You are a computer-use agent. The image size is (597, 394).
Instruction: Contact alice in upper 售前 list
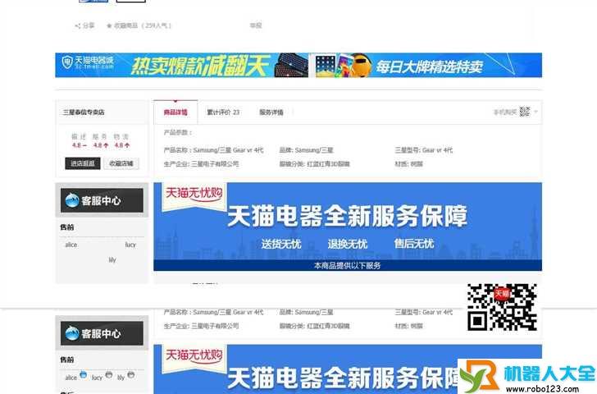[71, 245]
